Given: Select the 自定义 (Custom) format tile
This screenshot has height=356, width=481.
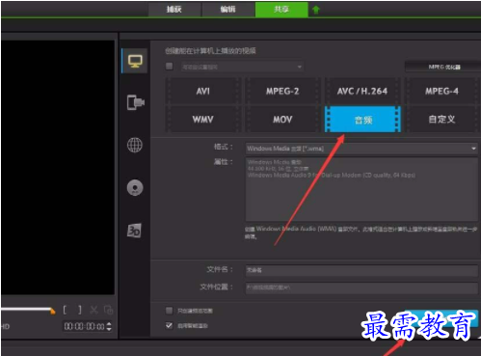Looking at the screenshot, I should [x=441, y=120].
